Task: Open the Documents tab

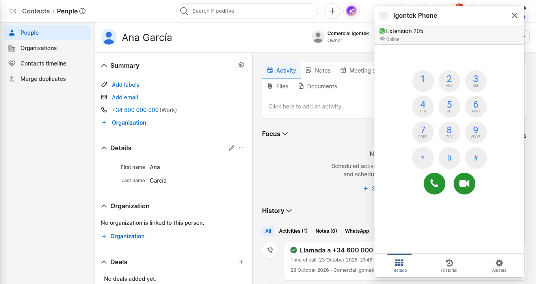Action: click(318, 86)
